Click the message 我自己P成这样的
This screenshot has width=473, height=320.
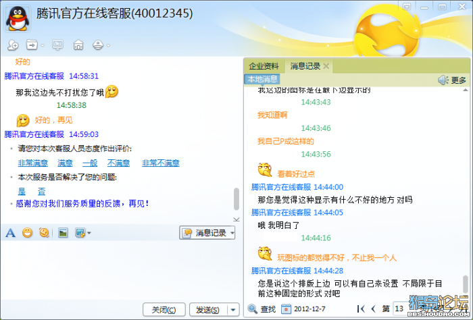tap(285, 141)
